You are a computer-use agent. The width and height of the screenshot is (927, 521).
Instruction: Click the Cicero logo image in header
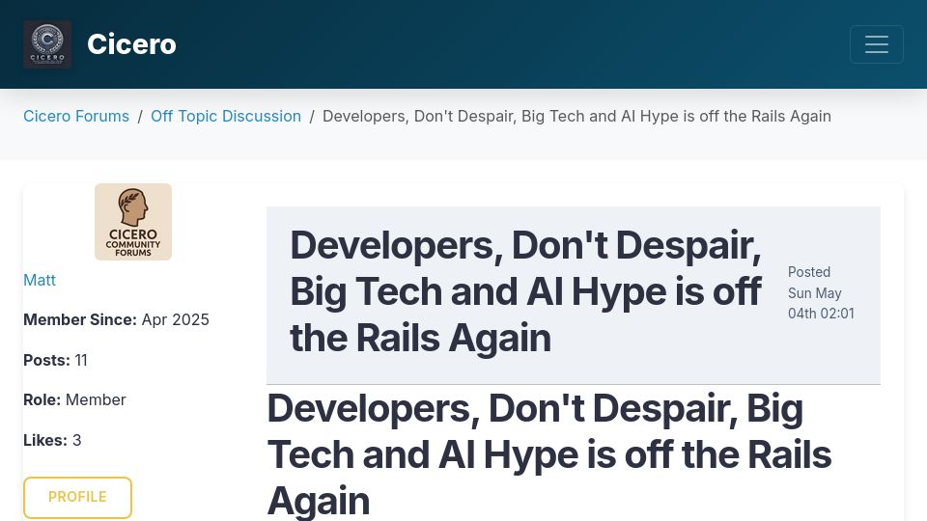[47, 44]
